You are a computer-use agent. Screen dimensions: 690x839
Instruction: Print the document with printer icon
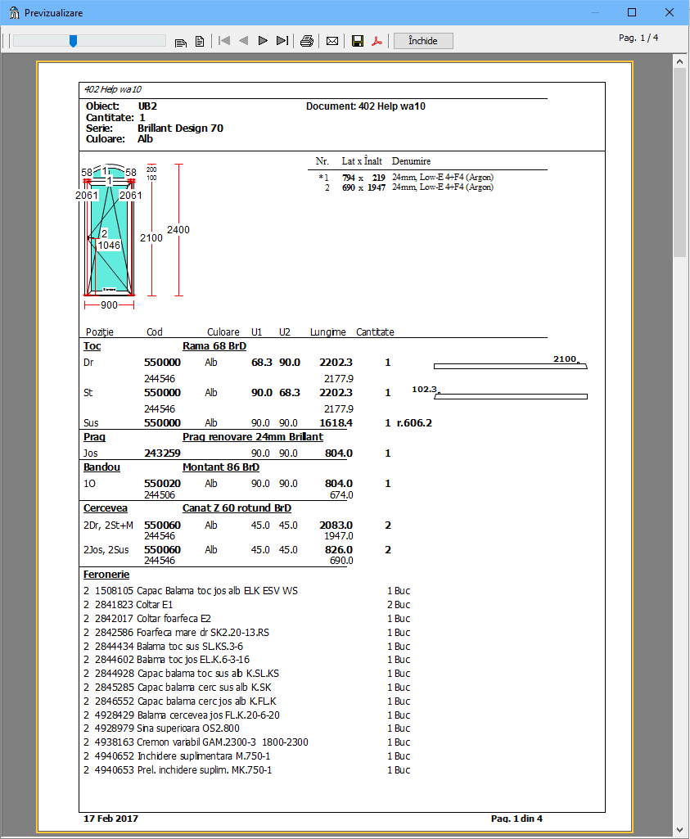pyautogui.click(x=307, y=41)
